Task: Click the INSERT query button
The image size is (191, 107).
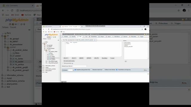Action: [81, 58]
